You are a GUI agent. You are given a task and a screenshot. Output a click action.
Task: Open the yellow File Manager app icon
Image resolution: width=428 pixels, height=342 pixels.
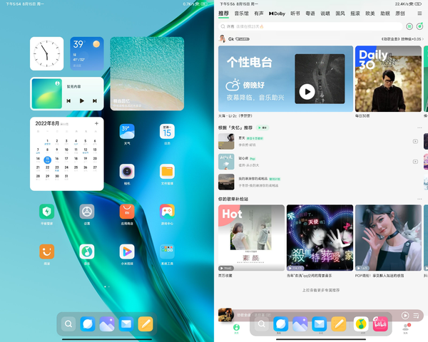[x=167, y=171]
